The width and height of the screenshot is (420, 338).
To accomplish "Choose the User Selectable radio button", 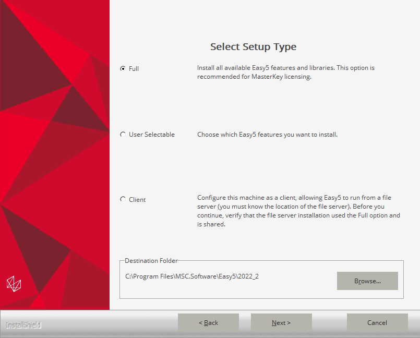I will pyautogui.click(x=123, y=135).
